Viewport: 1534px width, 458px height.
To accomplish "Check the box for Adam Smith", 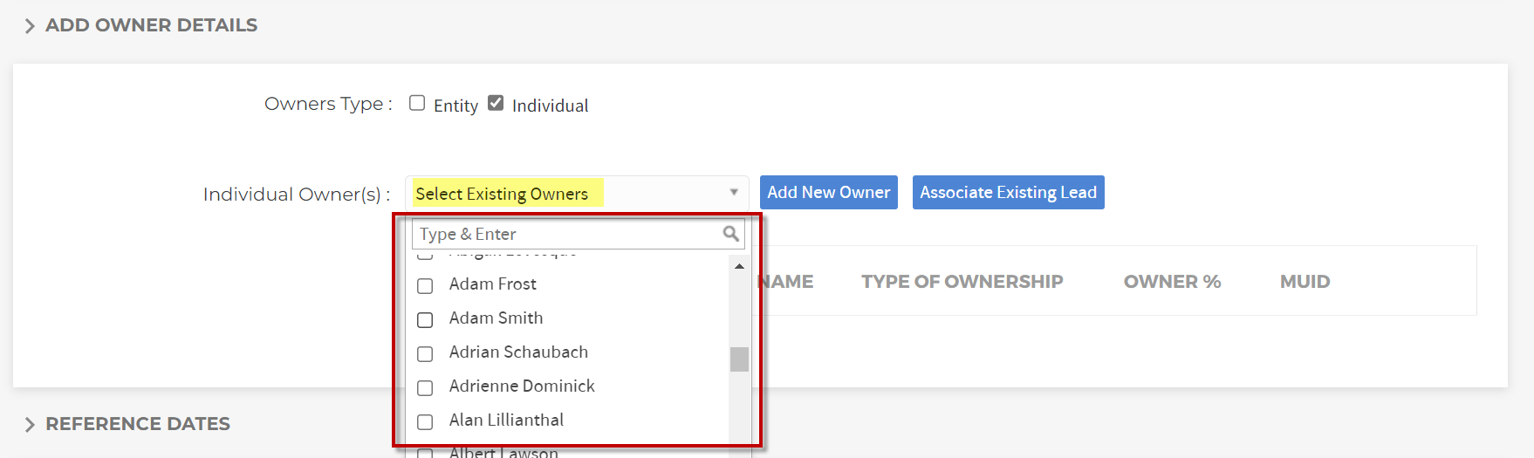I will tap(425, 320).
